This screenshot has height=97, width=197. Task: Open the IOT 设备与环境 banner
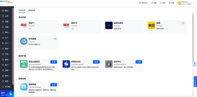[7, 94]
